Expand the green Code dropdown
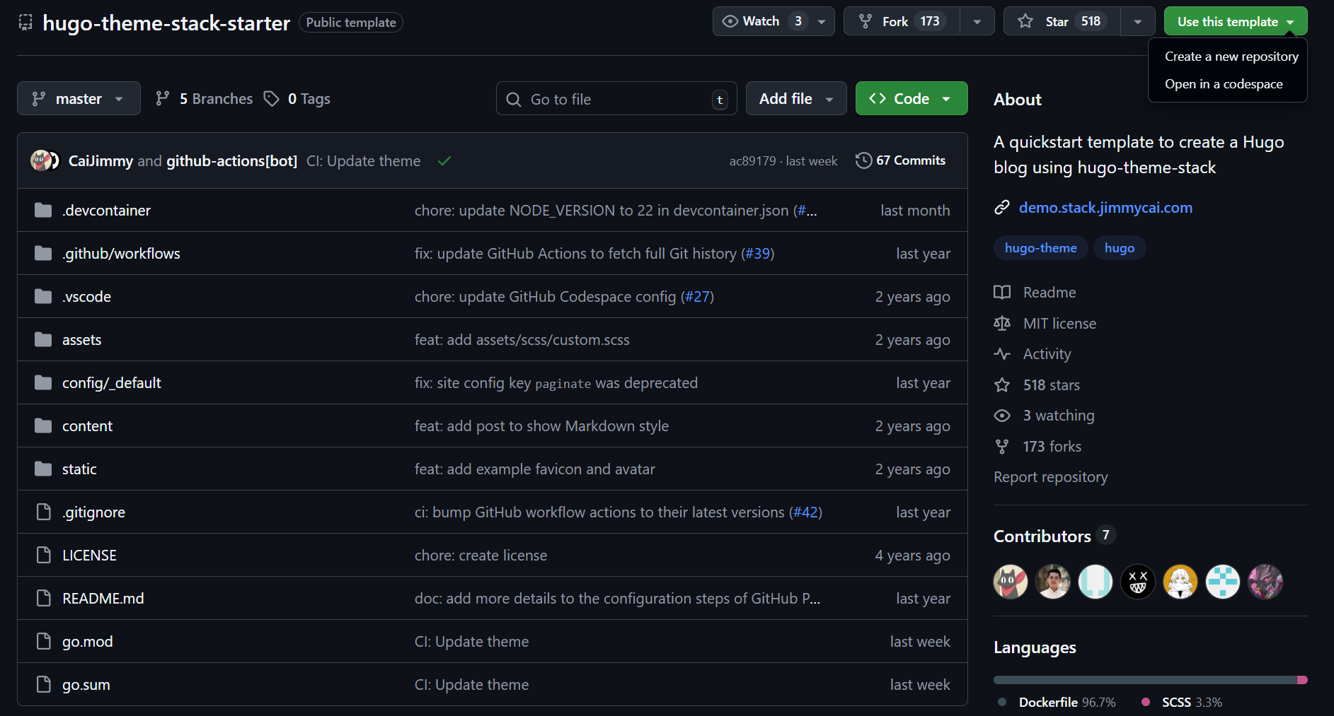Image resolution: width=1334 pixels, height=716 pixels. pyautogui.click(x=911, y=99)
